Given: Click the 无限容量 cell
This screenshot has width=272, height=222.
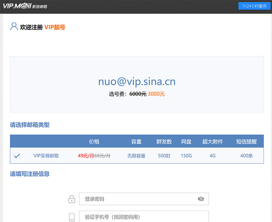Looking at the screenshot, I should (136, 156).
